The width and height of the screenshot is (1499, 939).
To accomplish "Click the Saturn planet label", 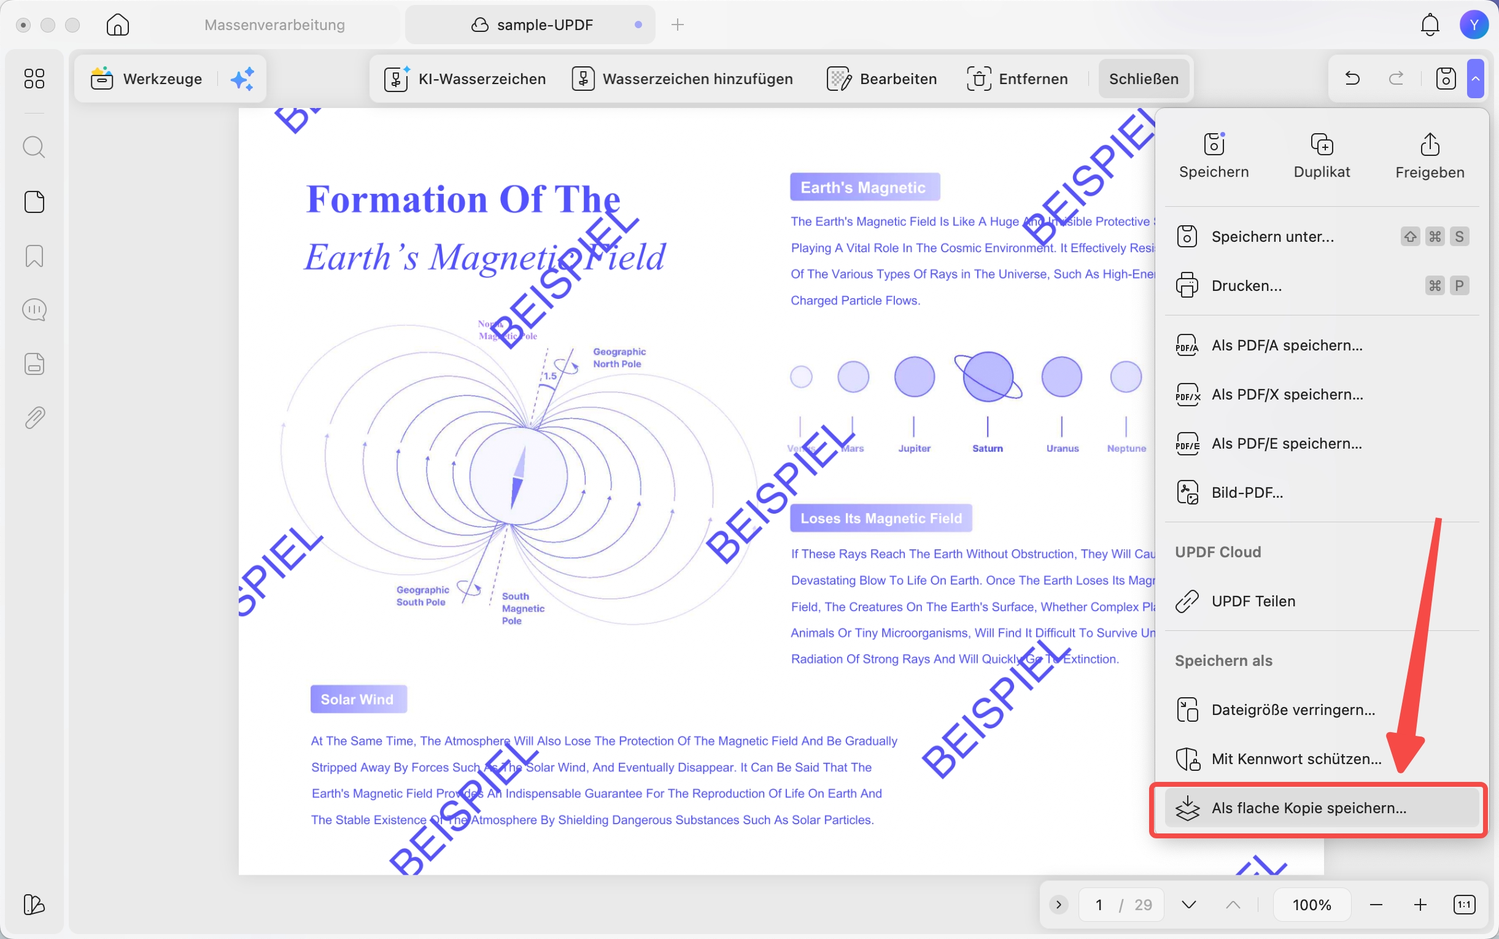I will (x=987, y=449).
